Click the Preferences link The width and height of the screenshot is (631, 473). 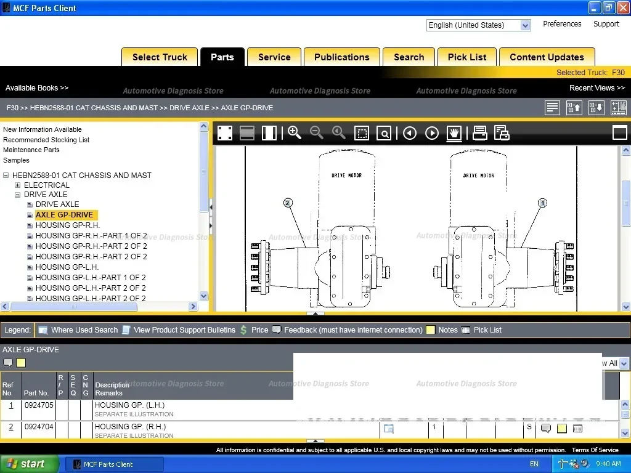pyautogui.click(x=561, y=24)
